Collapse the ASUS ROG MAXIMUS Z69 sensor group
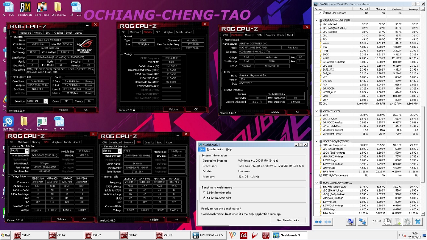Screen dimensions: 427x240 (x=316, y=20)
